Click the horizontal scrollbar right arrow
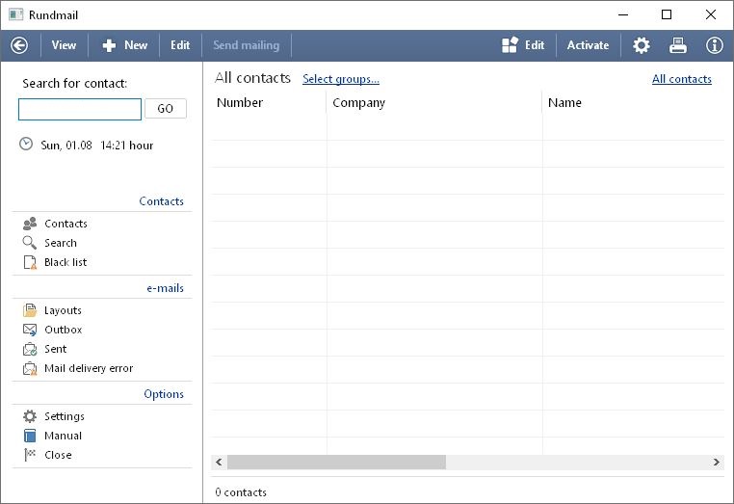The height and width of the screenshot is (504, 734). 716,463
